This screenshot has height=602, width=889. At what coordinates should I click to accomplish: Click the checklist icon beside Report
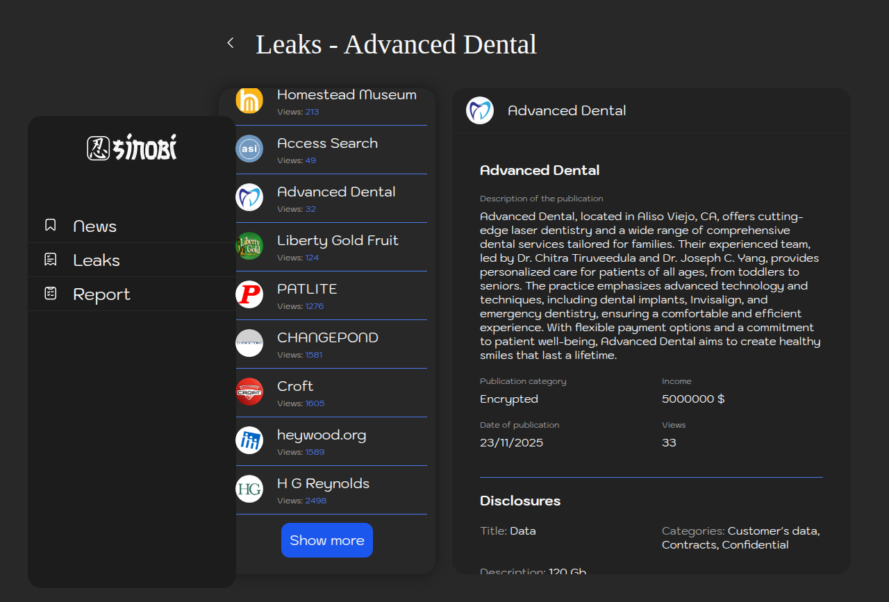coord(51,293)
